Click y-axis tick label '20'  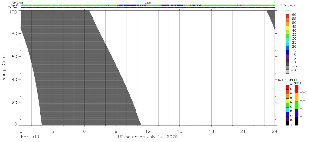click(x=15, y=103)
